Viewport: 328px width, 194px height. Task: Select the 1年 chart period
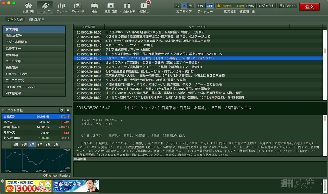click(48, 145)
